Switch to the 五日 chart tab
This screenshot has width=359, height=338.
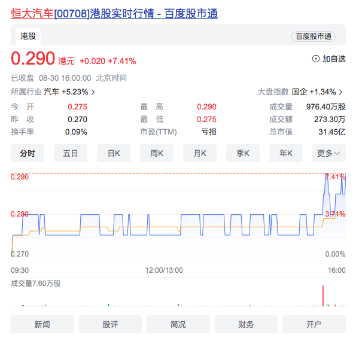tap(71, 153)
